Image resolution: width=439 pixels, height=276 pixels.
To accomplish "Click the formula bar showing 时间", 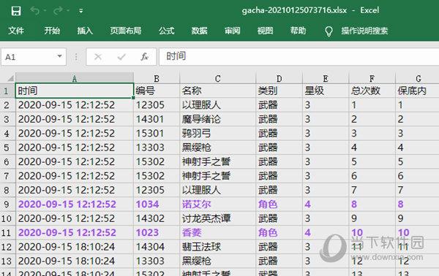I will 299,57.
